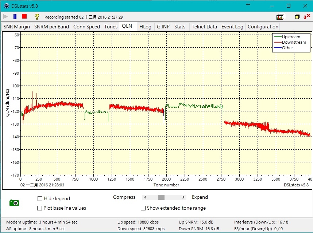This screenshot has height=233, width=313.
Task: Open the Event Log tab
Action: [232, 27]
